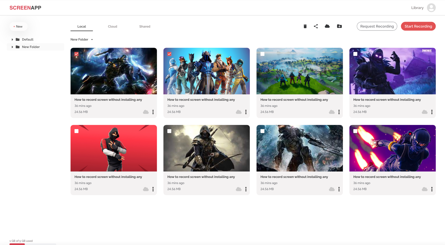The image size is (445, 245).
Task: Click the storage usage progress bar
Action: coord(33,244)
